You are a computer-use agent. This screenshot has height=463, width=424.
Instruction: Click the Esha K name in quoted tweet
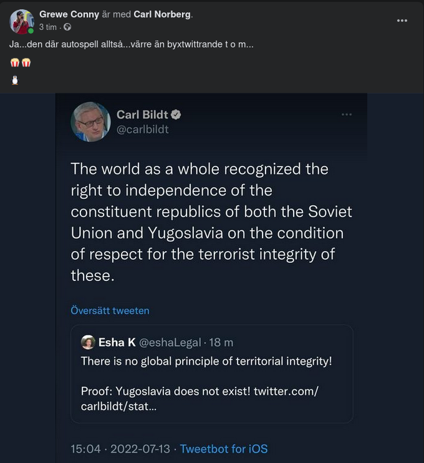point(117,342)
